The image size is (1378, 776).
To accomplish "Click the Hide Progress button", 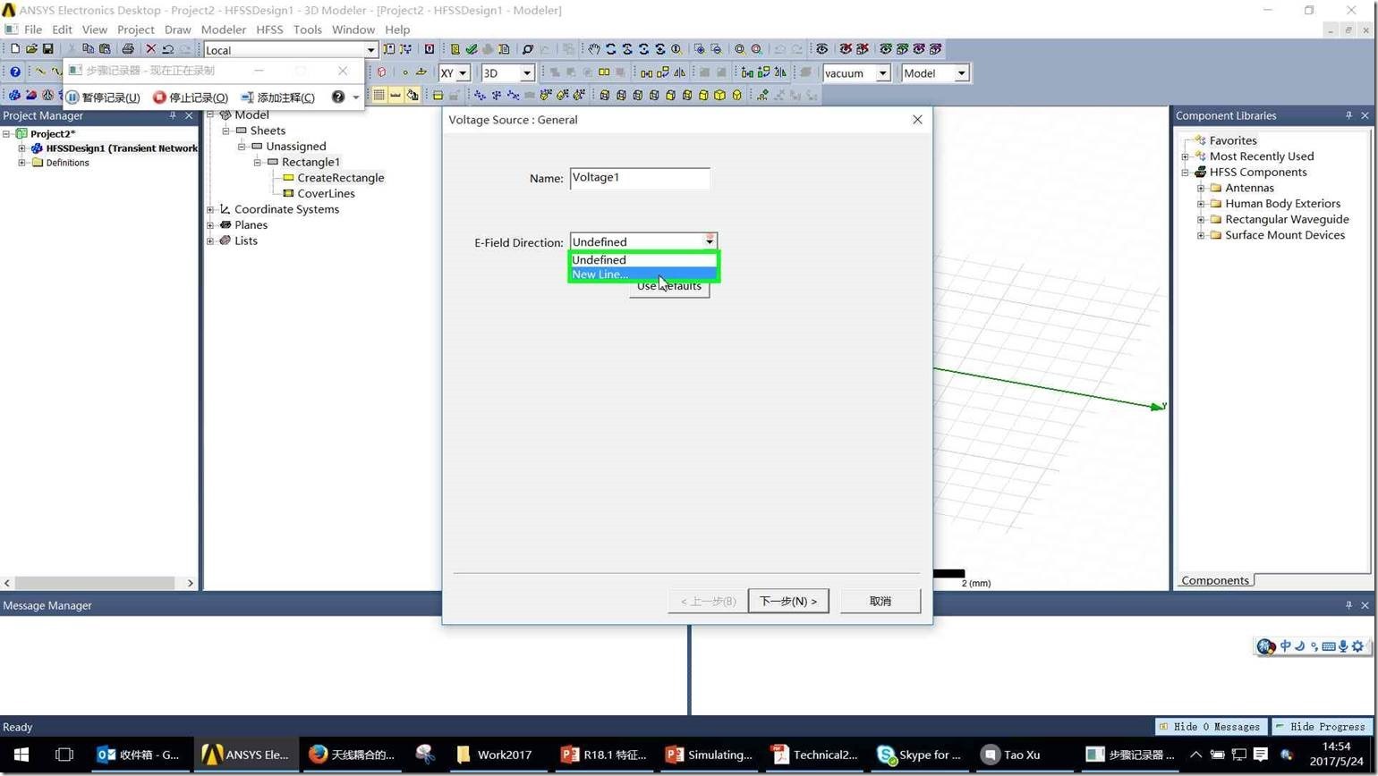I will [1322, 727].
